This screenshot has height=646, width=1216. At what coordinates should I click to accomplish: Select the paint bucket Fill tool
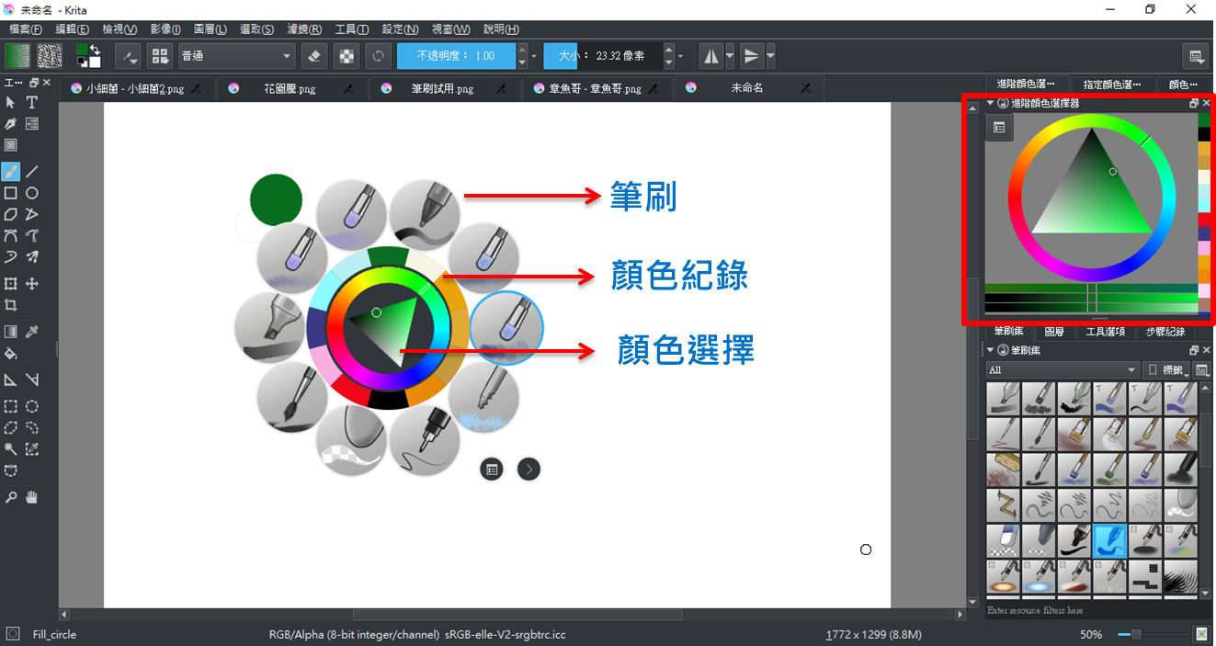point(11,354)
